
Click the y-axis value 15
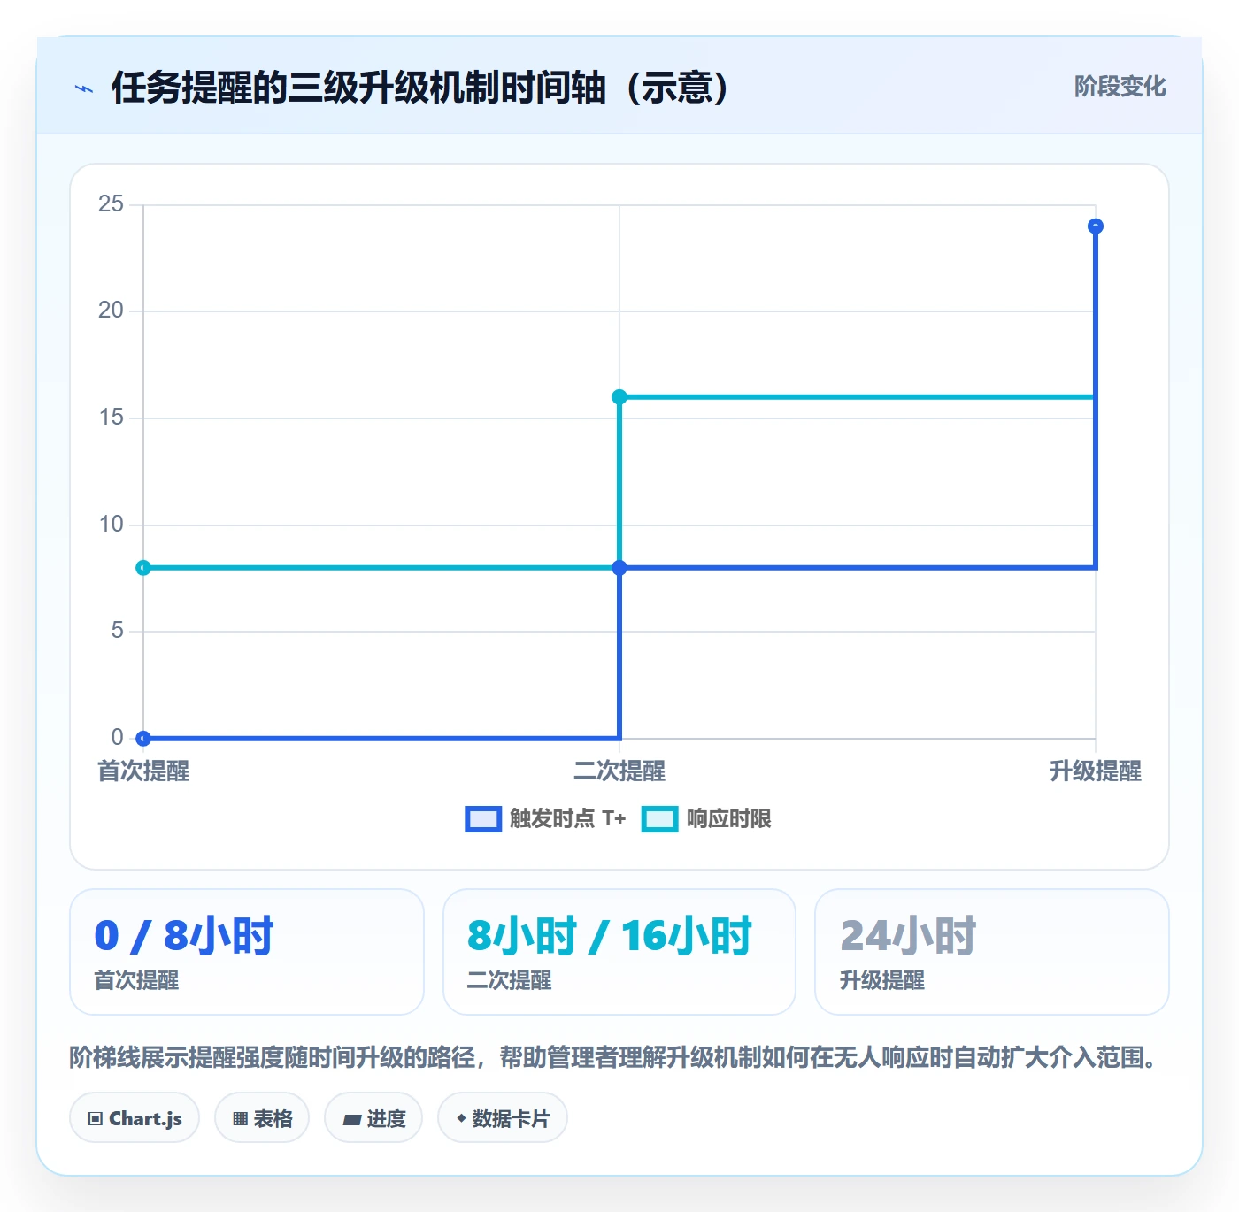[111, 418]
